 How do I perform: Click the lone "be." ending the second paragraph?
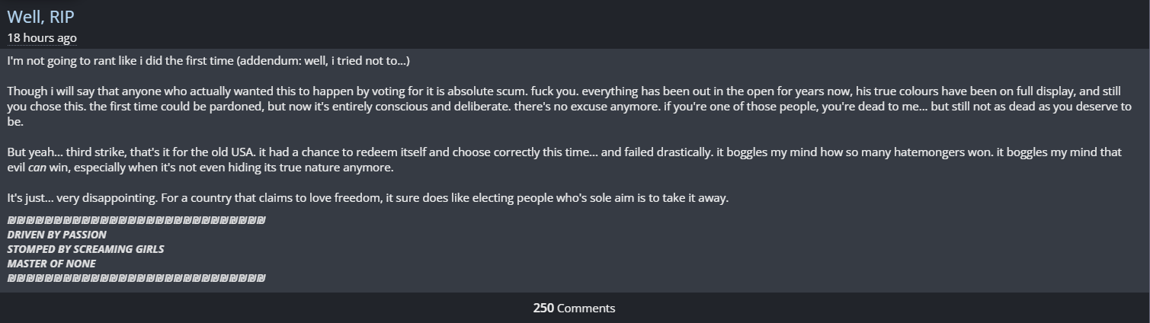pos(15,122)
